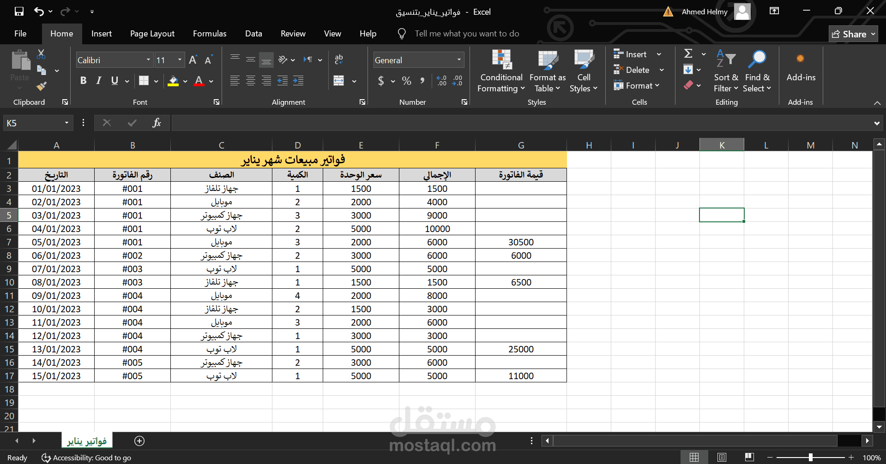Click the zoom out minus button
886x464 pixels.
pos(770,458)
